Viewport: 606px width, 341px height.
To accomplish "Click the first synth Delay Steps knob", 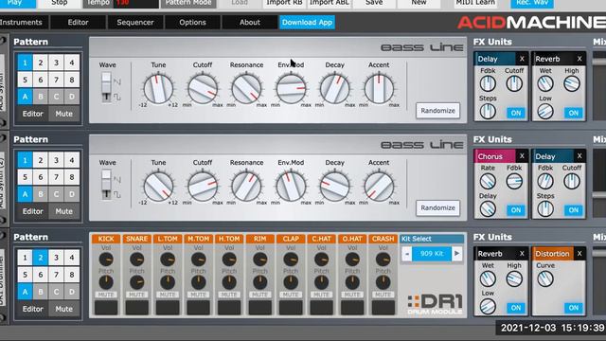I will tap(488, 112).
